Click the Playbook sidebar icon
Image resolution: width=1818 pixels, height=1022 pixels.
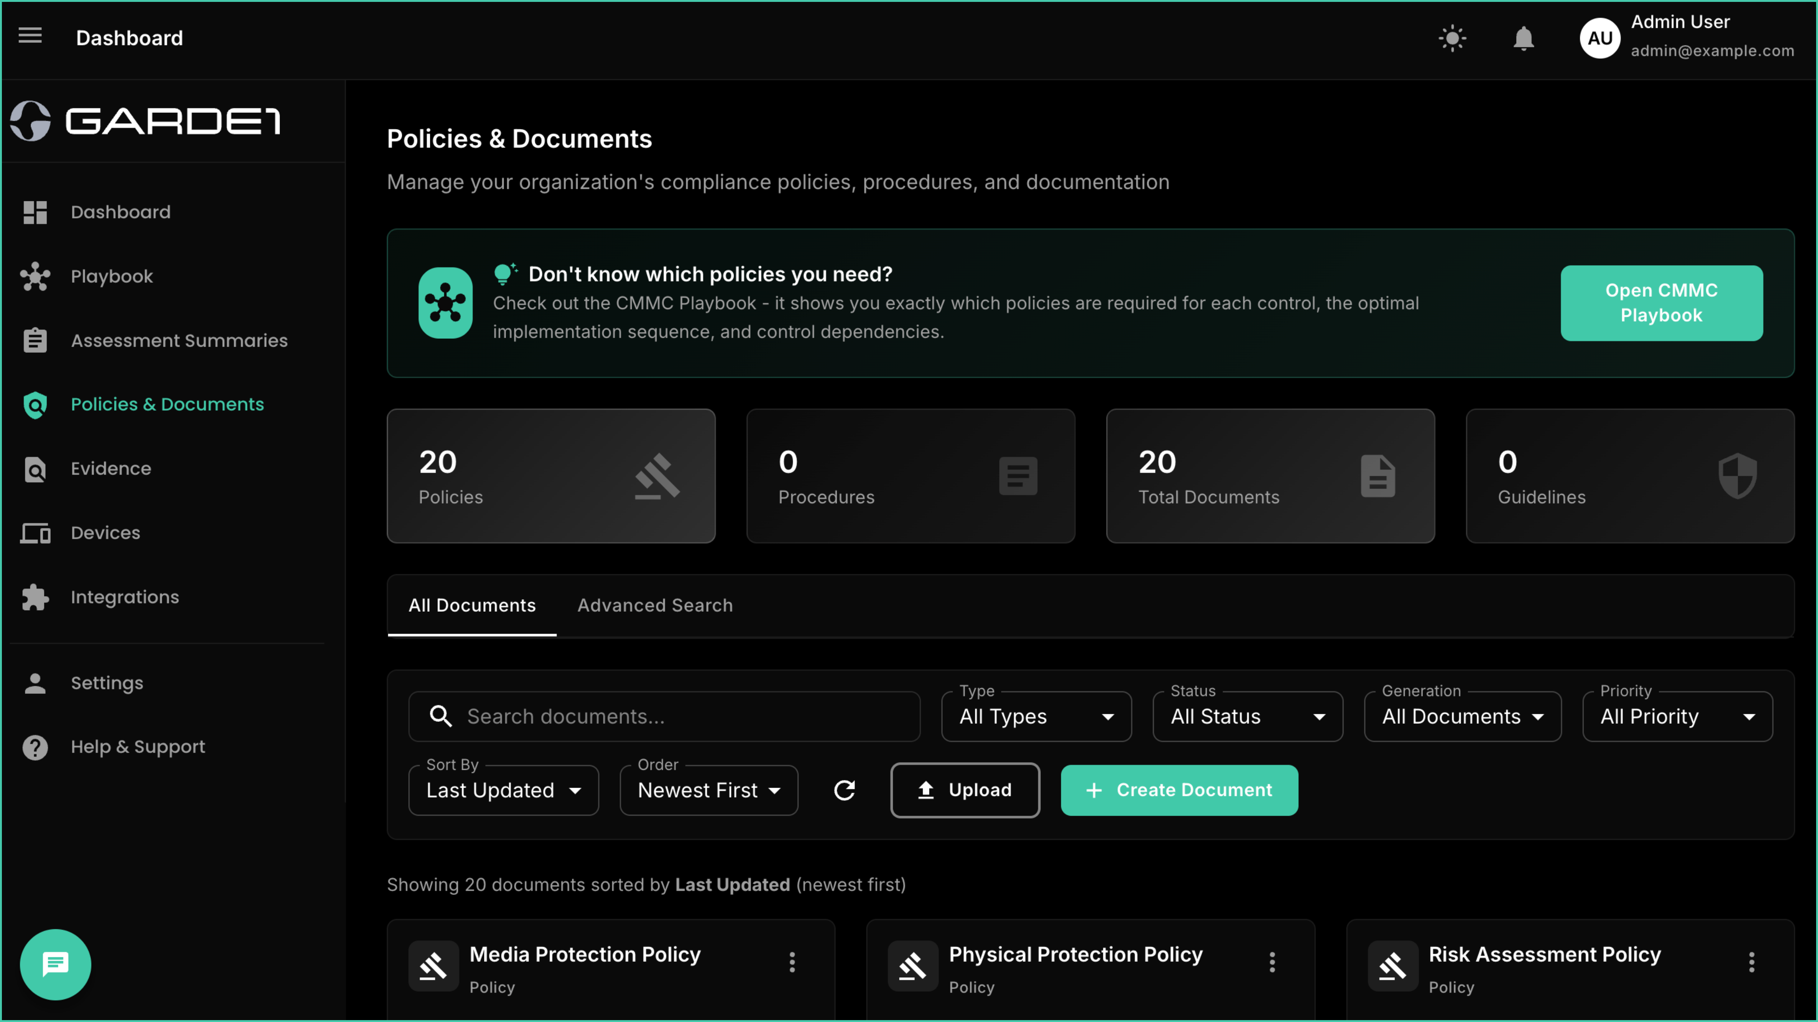[x=34, y=276]
